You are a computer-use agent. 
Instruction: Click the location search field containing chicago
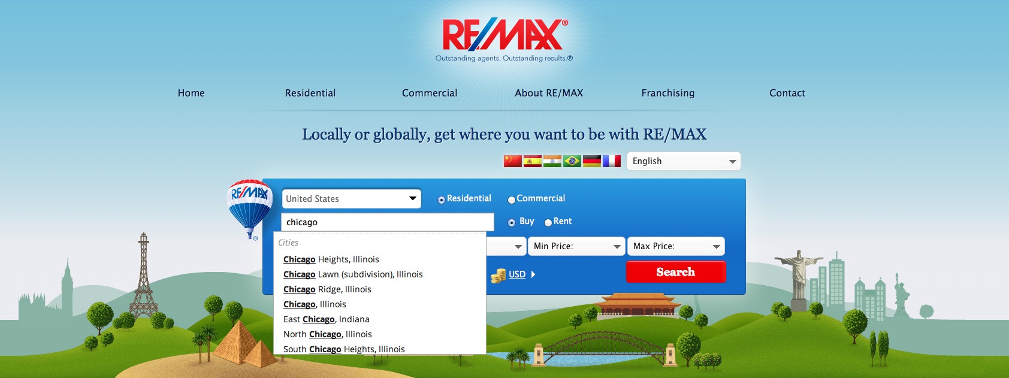click(388, 222)
